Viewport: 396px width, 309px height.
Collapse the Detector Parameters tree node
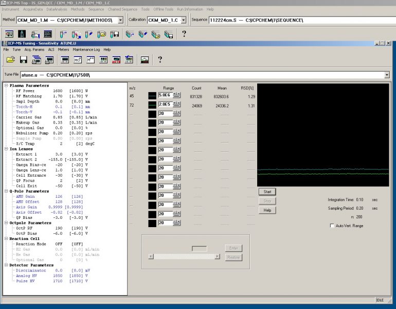point(6,265)
